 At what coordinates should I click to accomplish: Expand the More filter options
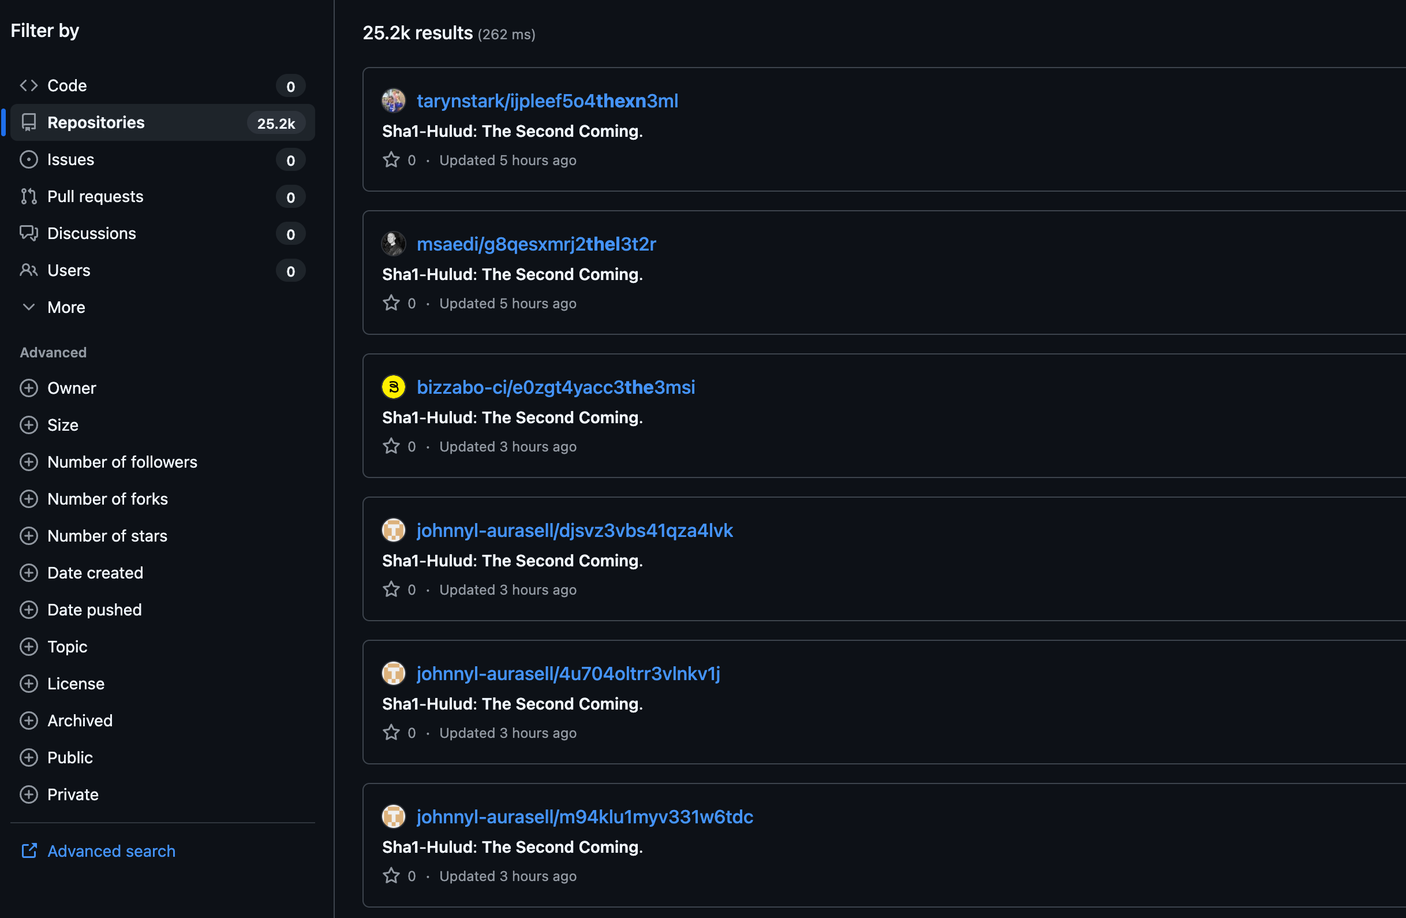pyautogui.click(x=66, y=307)
